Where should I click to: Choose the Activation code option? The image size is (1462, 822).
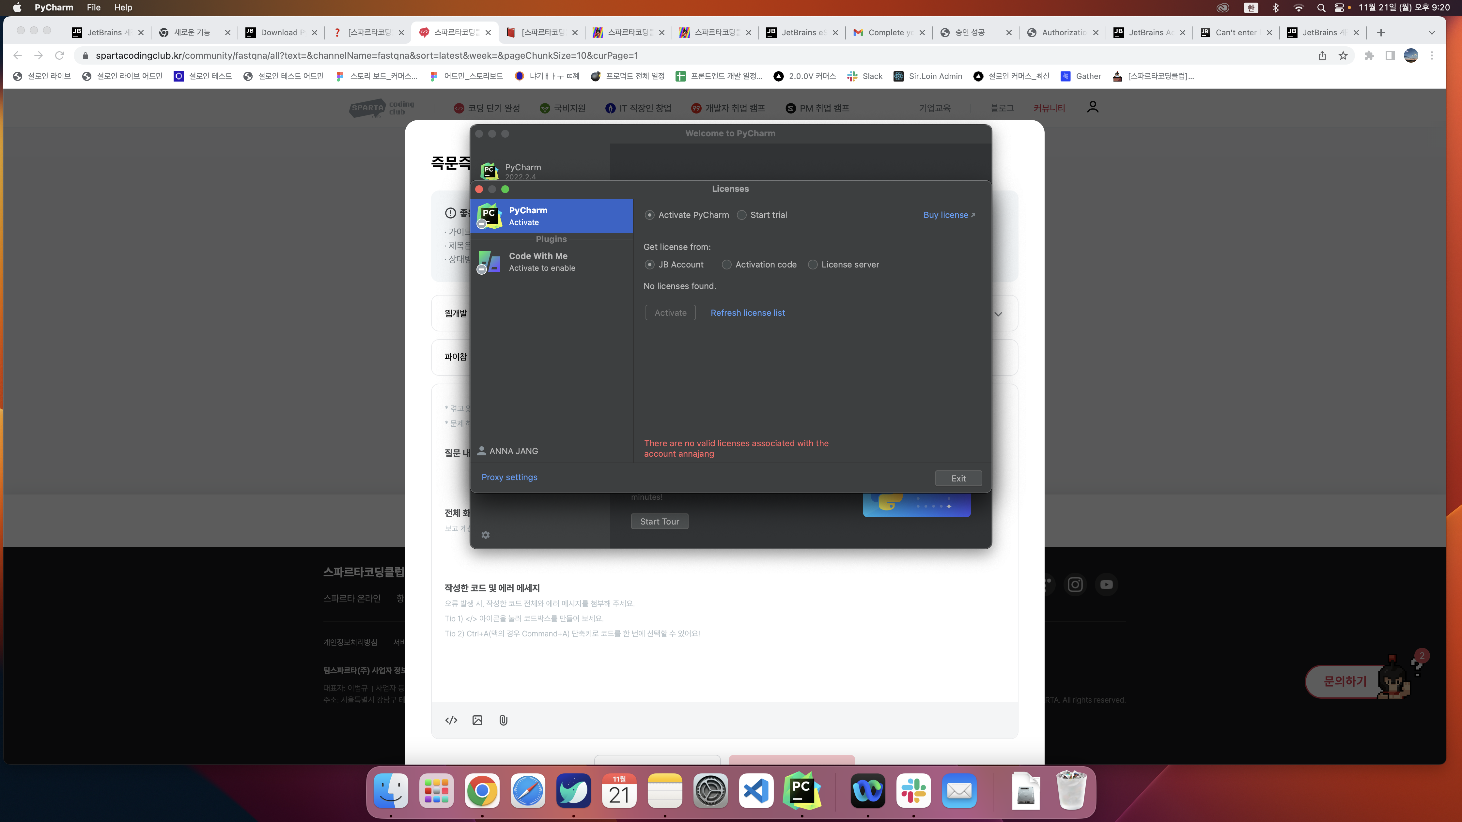pos(726,265)
